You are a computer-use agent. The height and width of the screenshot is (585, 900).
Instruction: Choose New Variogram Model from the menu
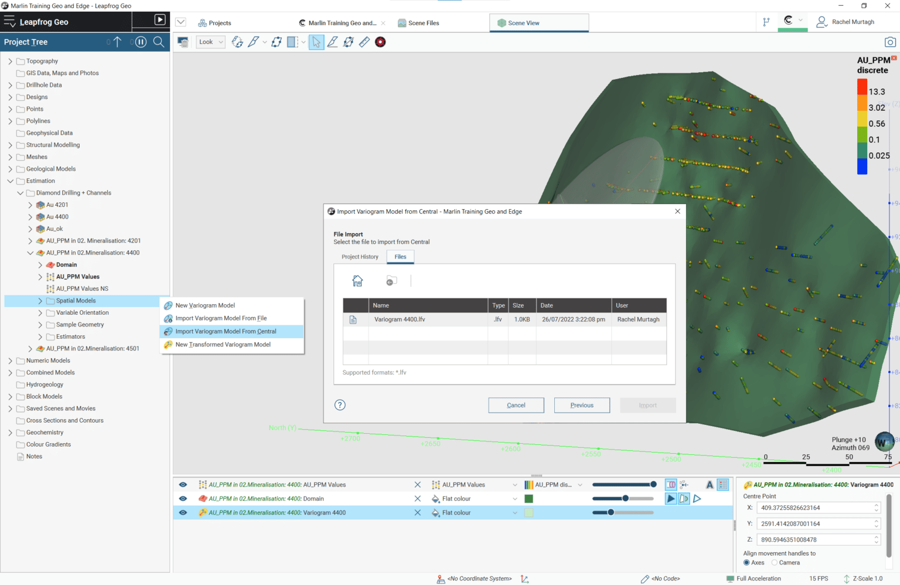click(x=204, y=305)
